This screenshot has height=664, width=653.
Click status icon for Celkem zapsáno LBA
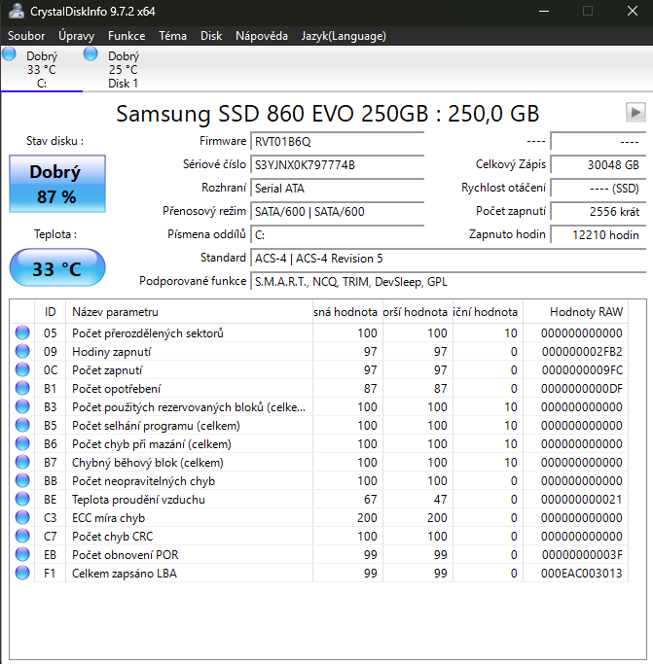point(22,574)
